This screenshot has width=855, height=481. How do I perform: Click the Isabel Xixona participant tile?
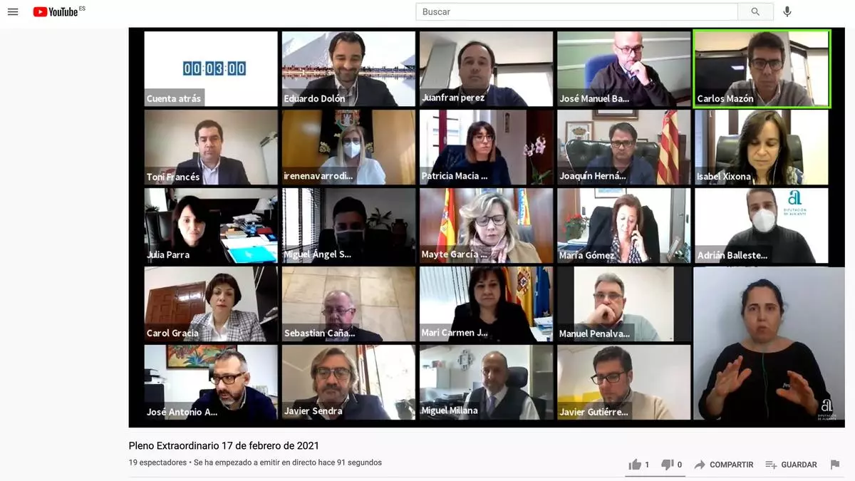point(762,148)
